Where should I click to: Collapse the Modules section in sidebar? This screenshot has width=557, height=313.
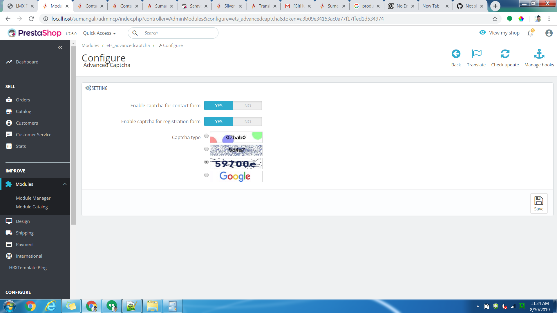point(65,184)
